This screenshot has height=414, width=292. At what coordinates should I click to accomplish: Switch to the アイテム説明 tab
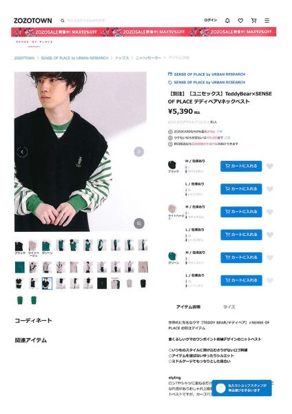(188, 306)
